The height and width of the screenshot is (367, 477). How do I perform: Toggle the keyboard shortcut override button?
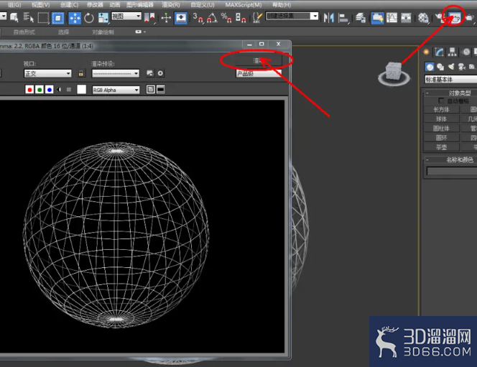pyautogui.click(x=181, y=18)
